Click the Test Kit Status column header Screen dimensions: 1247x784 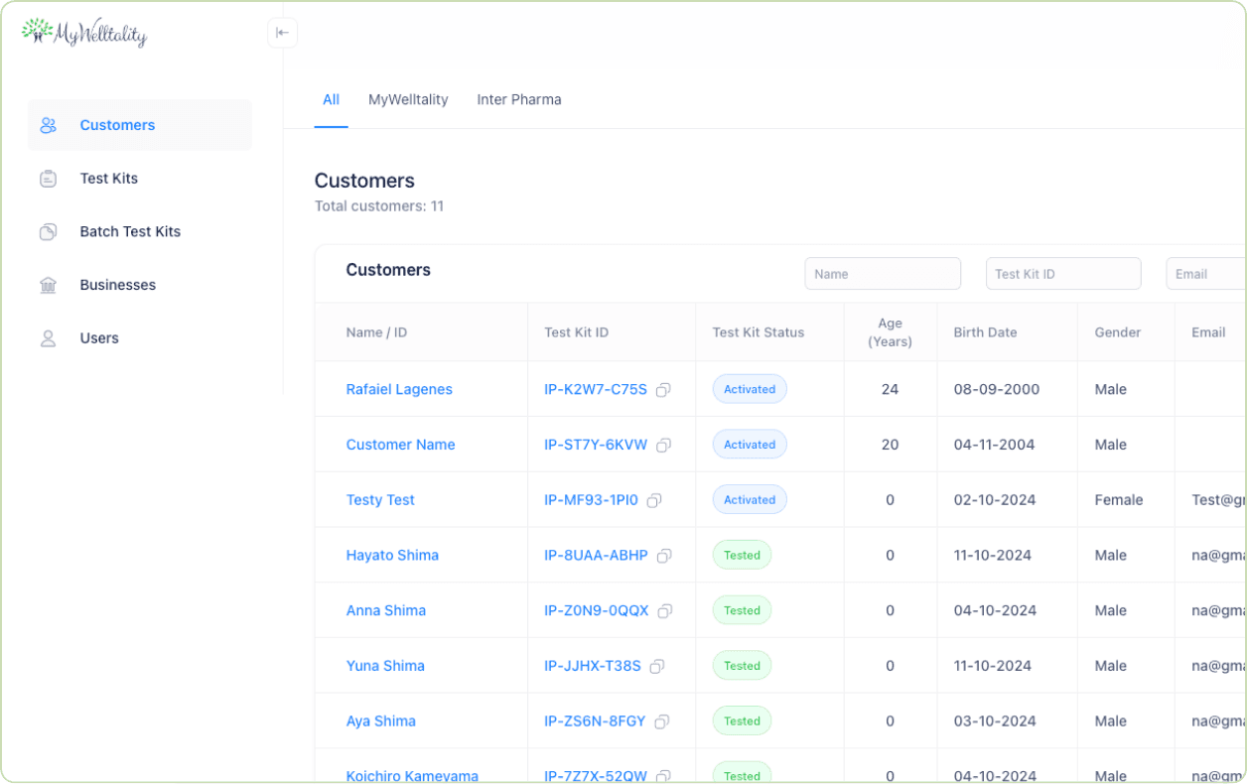click(x=759, y=332)
